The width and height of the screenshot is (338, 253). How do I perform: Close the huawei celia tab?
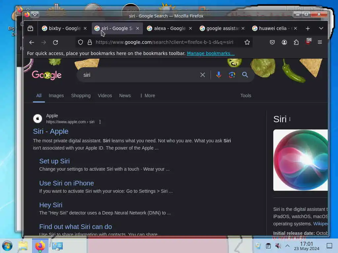pos(295,28)
